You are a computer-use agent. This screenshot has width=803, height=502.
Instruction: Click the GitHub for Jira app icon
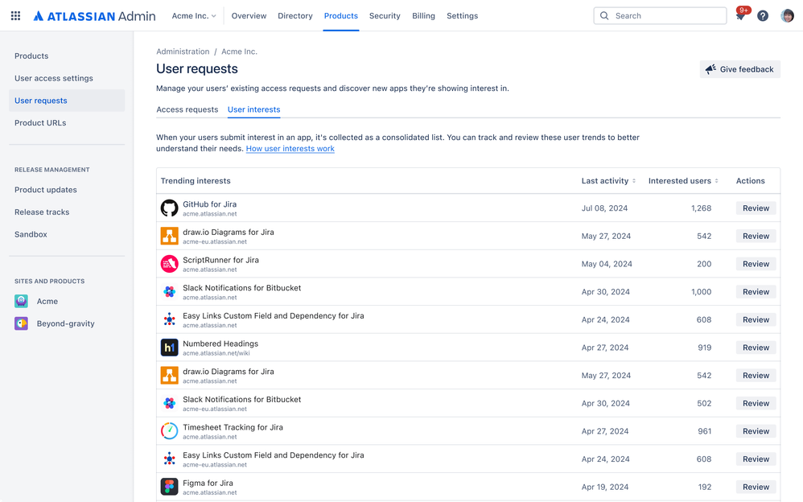(170, 208)
